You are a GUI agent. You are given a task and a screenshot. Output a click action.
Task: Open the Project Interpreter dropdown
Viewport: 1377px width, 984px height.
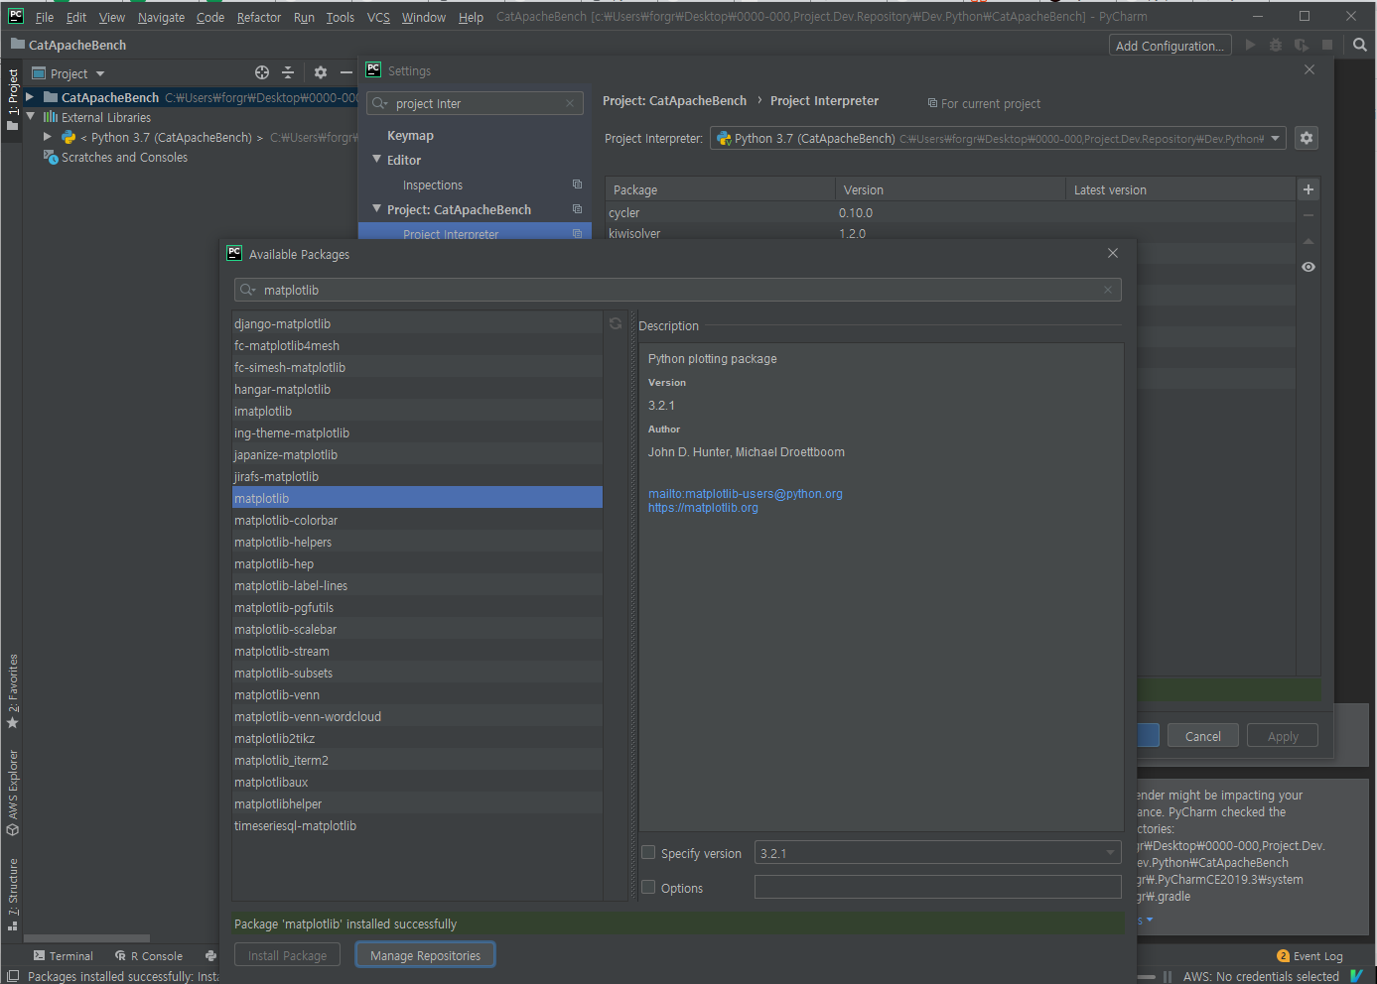[x=998, y=138]
